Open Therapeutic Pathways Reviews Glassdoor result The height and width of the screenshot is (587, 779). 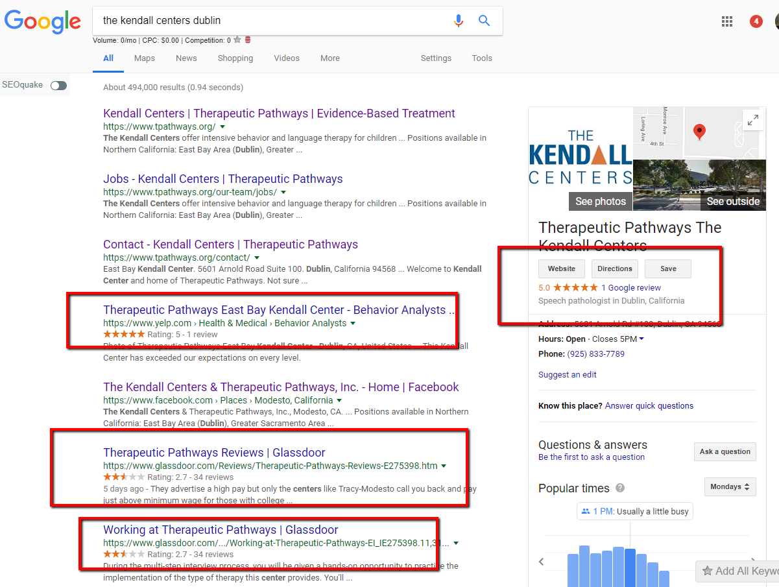214,453
